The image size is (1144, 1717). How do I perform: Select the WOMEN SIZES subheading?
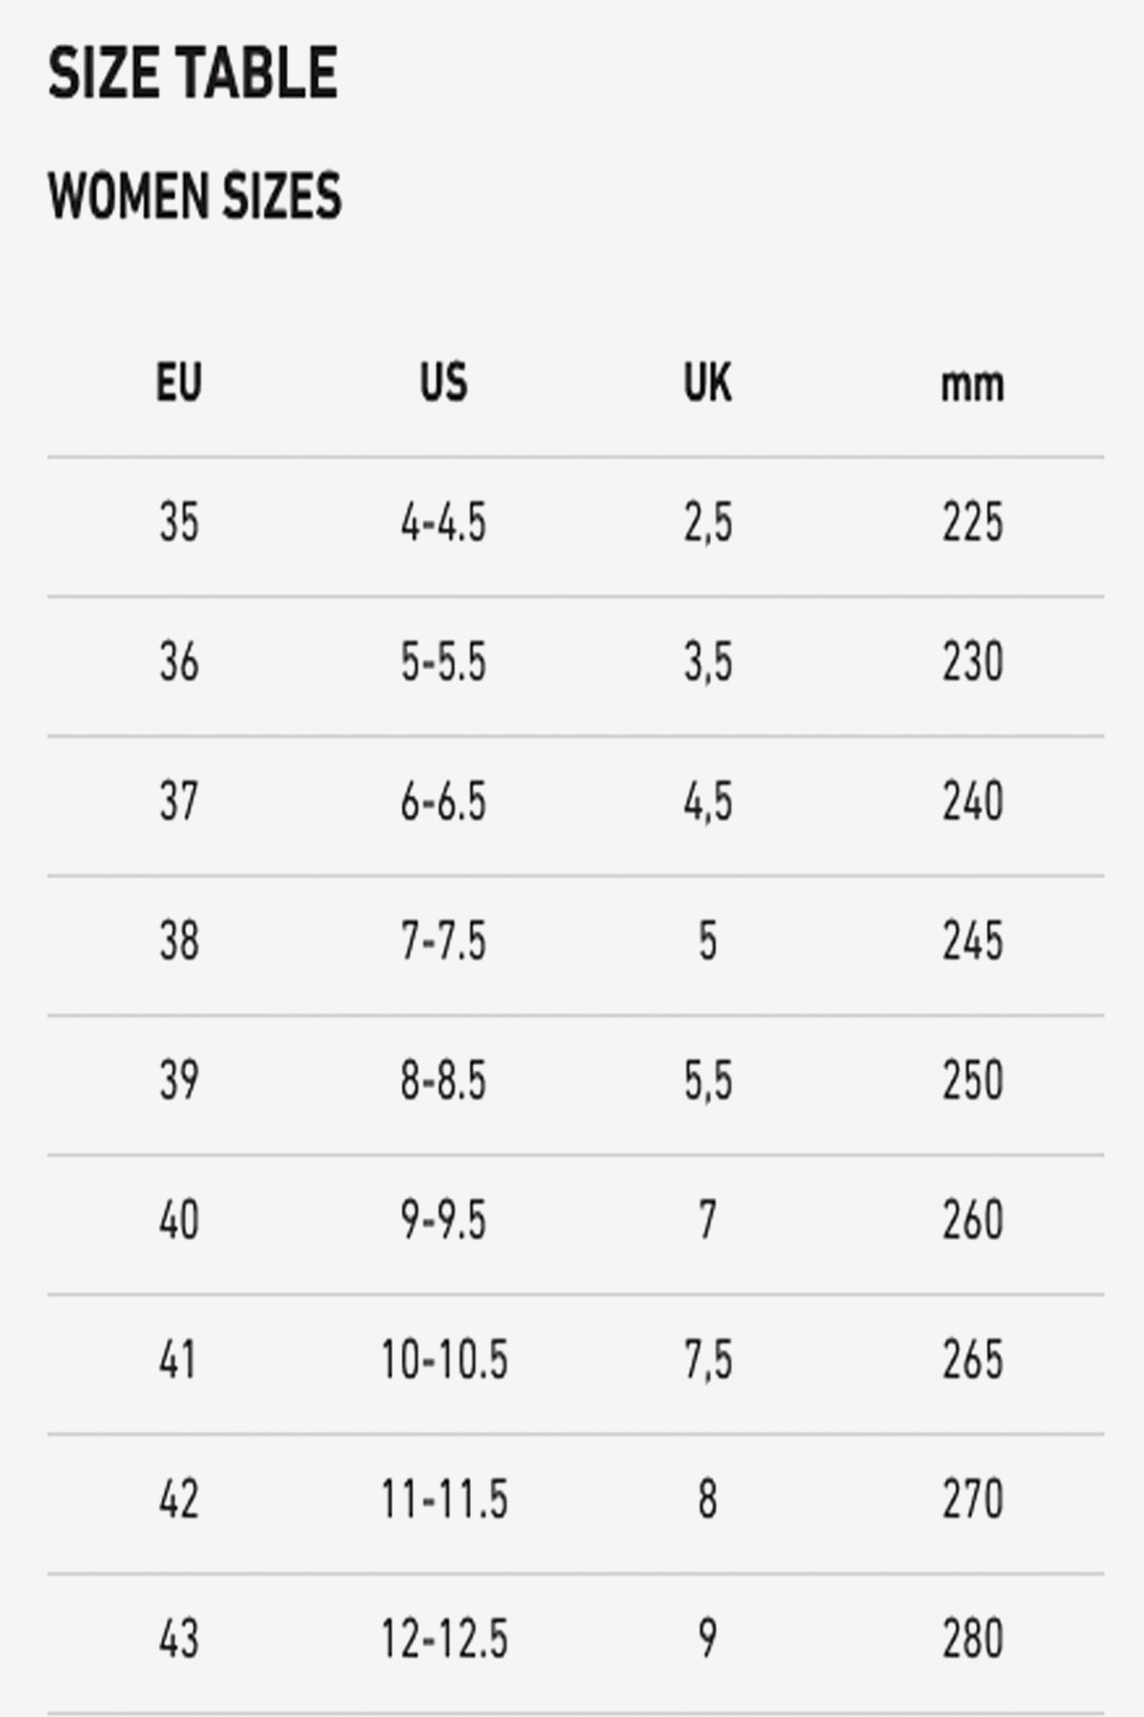coord(194,197)
